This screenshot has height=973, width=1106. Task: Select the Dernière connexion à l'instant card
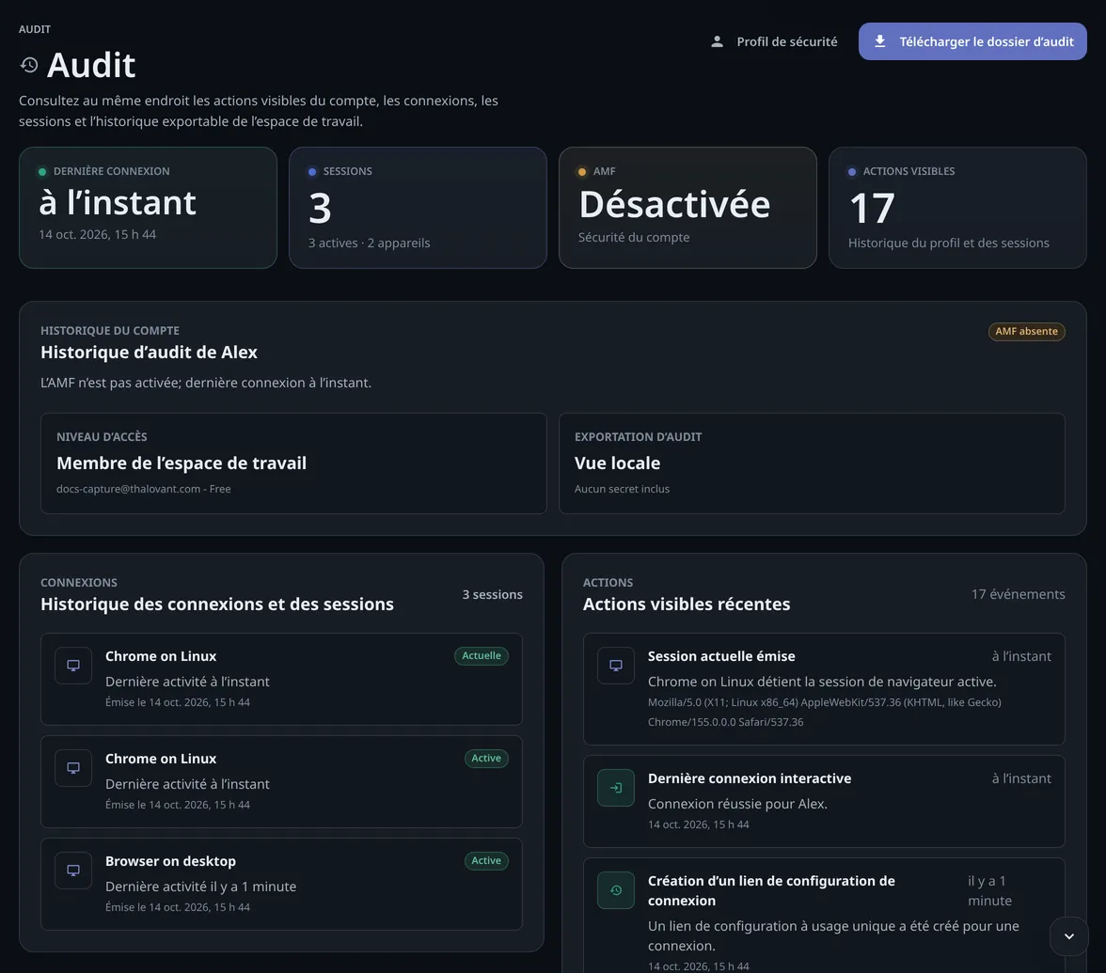[149, 207]
